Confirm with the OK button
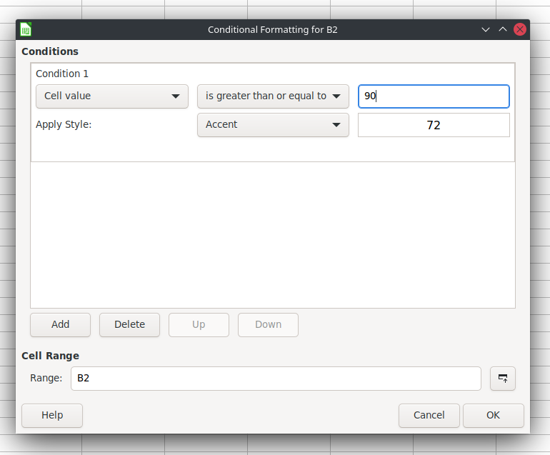Viewport: 550px width, 455px height. click(x=493, y=416)
